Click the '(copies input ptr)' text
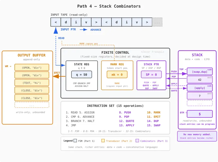Image resolution: width=218 pixels, height=162 pixels. click(x=117, y=86)
